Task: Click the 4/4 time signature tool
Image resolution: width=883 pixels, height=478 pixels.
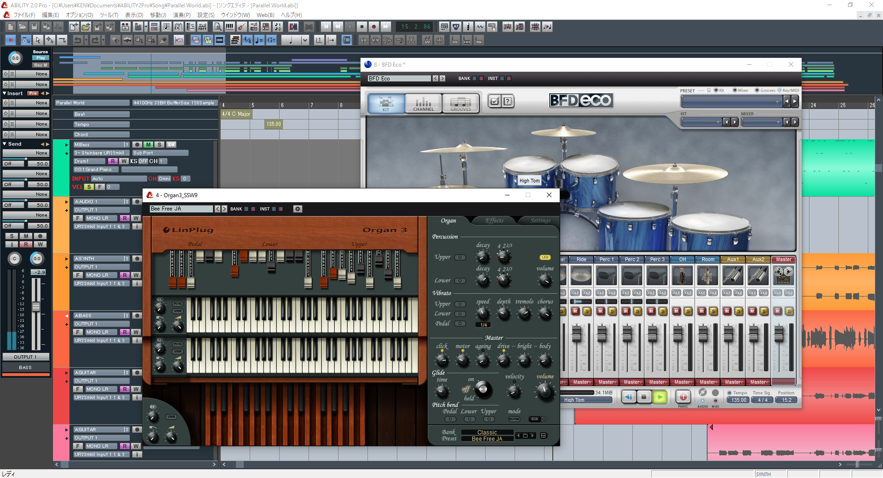Action: pyautogui.click(x=247, y=40)
